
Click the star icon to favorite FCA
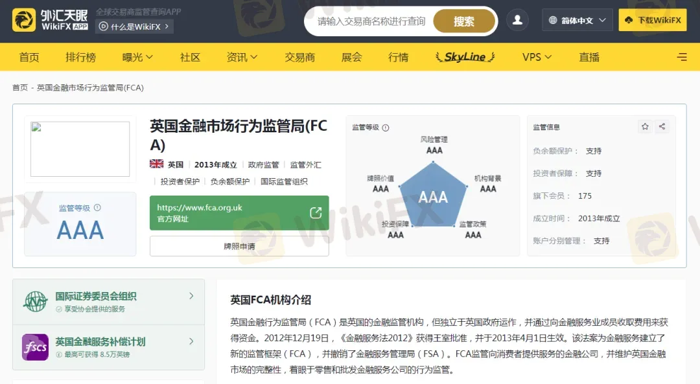tap(644, 127)
